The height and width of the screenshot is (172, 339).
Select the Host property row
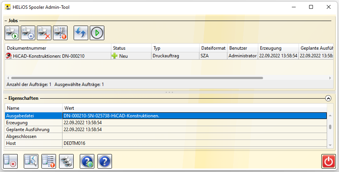click(x=166, y=143)
